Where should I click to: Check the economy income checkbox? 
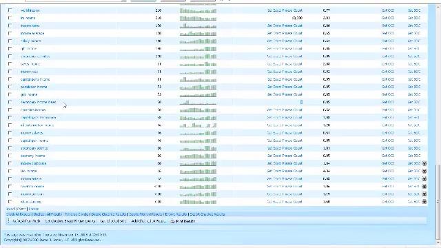(x=10, y=156)
